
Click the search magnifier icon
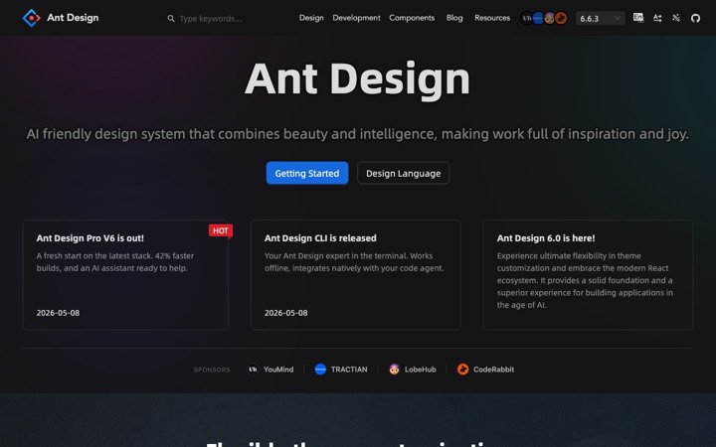[x=171, y=18]
